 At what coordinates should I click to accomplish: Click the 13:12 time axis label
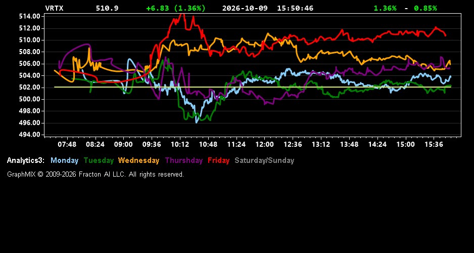(321, 144)
